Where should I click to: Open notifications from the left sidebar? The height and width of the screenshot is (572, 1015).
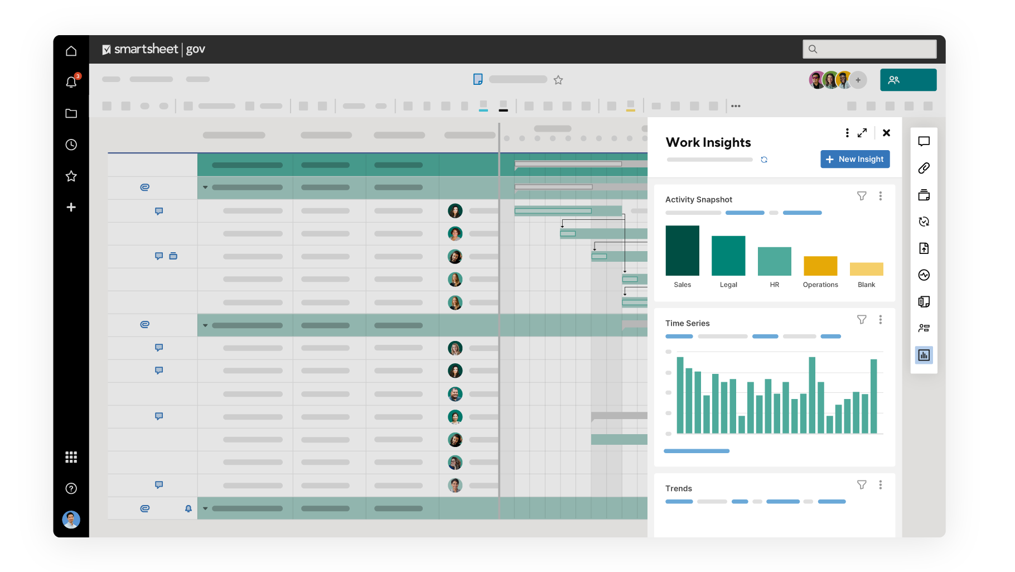coord(71,81)
